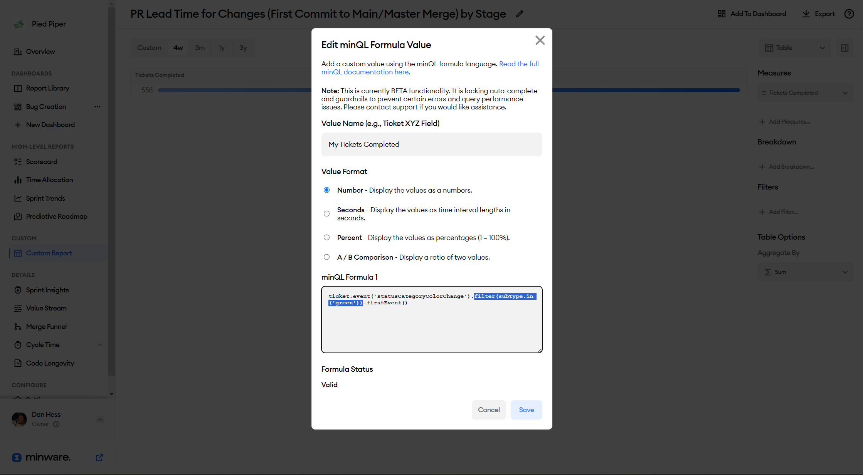The width and height of the screenshot is (863, 475).
Task: Click the Merge Funnel sidebar icon
Action: (18, 327)
